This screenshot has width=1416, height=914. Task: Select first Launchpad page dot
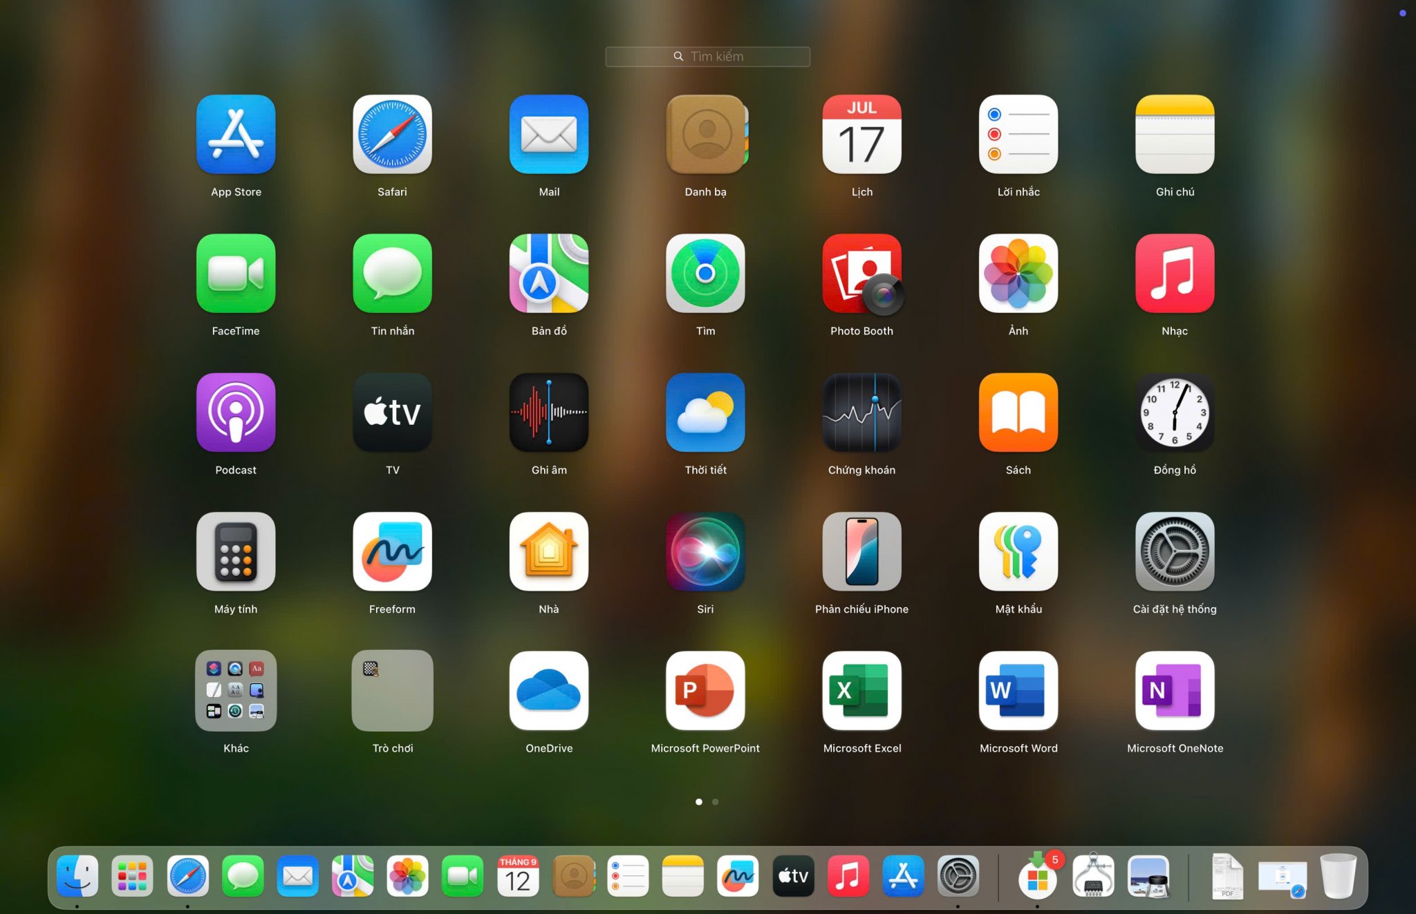[698, 801]
